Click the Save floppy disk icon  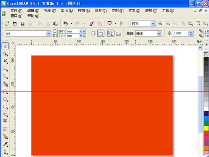pos(22,24)
